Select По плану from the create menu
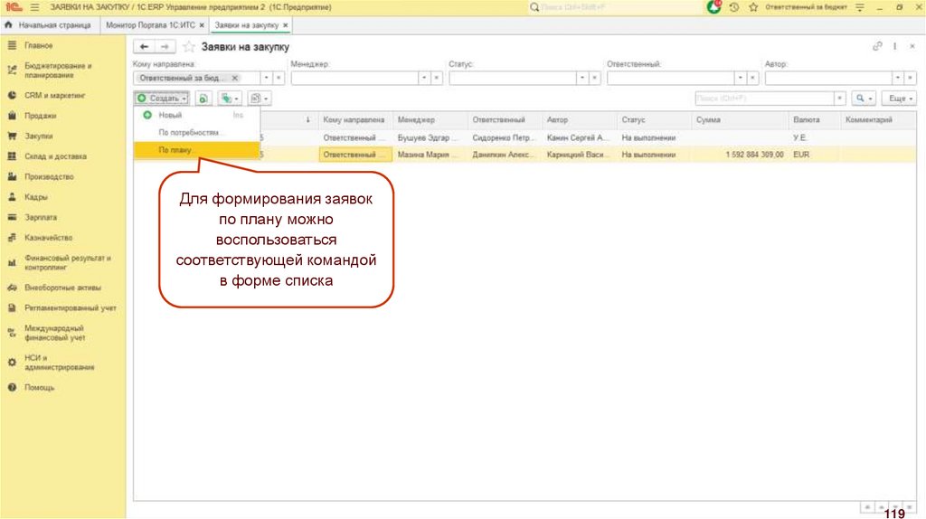 coord(175,149)
